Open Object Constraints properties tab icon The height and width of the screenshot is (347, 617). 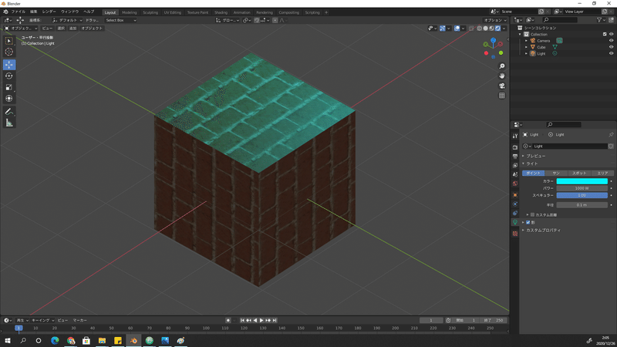tap(515, 213)
